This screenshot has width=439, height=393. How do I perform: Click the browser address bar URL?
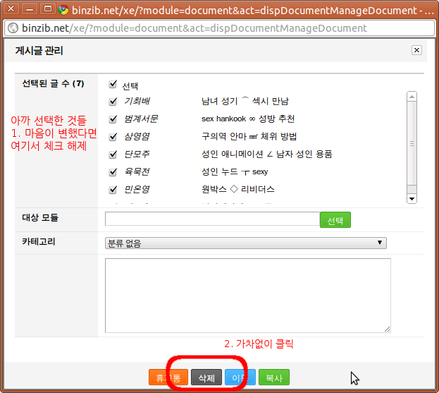[194, 28]
